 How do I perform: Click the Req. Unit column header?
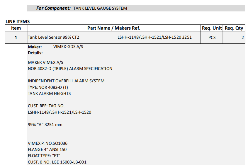tap(212, 28)
